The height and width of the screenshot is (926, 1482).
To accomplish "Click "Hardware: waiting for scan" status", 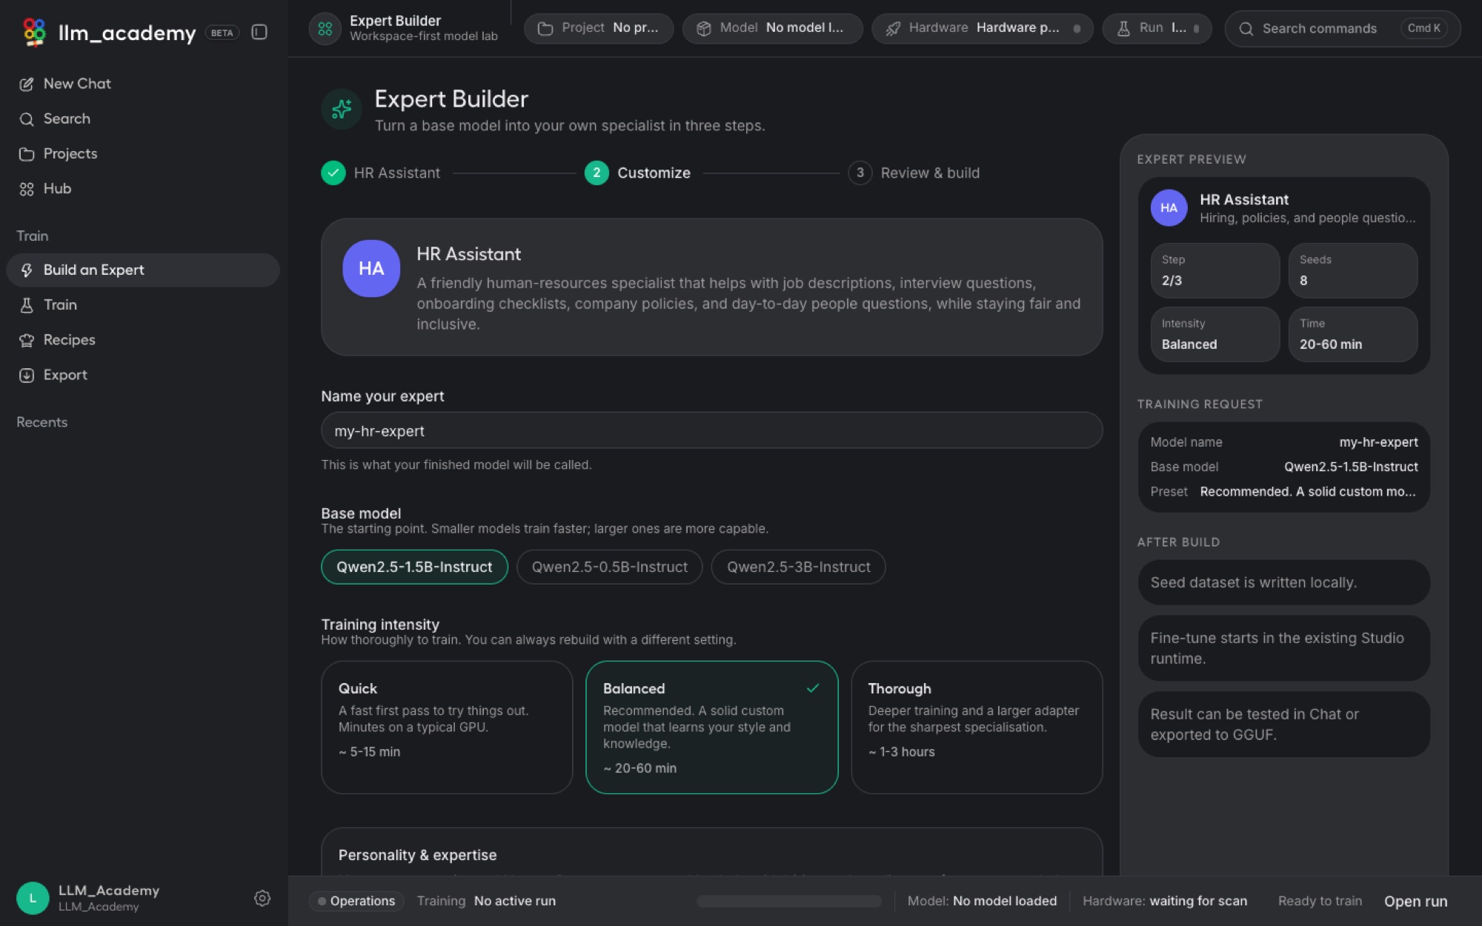I will 1165,901.
